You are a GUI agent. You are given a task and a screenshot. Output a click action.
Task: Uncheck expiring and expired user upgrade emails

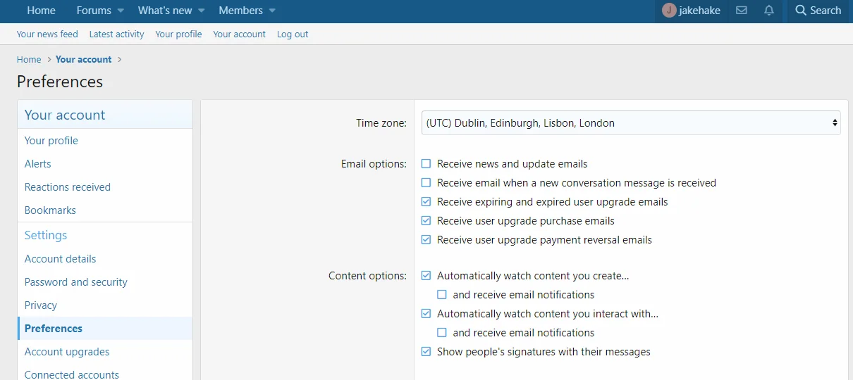point(426,202)
